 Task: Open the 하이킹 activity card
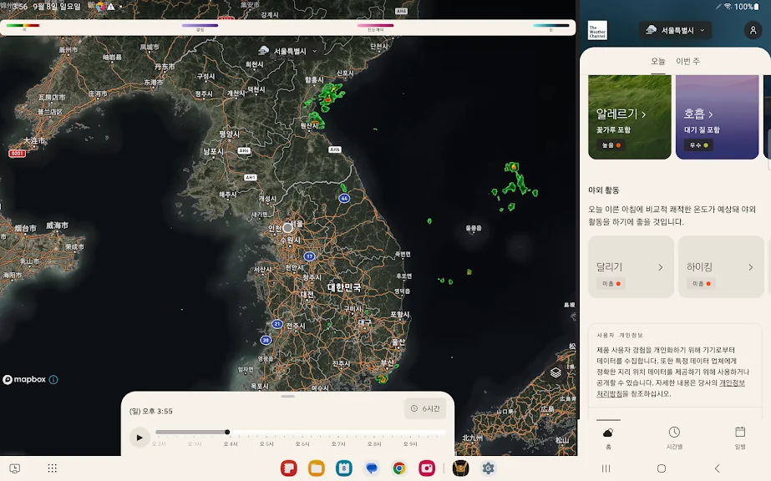723,266
